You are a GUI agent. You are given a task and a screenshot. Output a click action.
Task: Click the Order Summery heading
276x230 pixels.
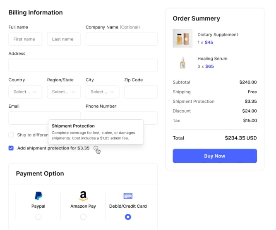[x=196, y=19]
